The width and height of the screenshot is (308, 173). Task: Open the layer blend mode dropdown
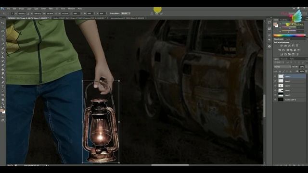pyautogui.click(x=282, y=67)
